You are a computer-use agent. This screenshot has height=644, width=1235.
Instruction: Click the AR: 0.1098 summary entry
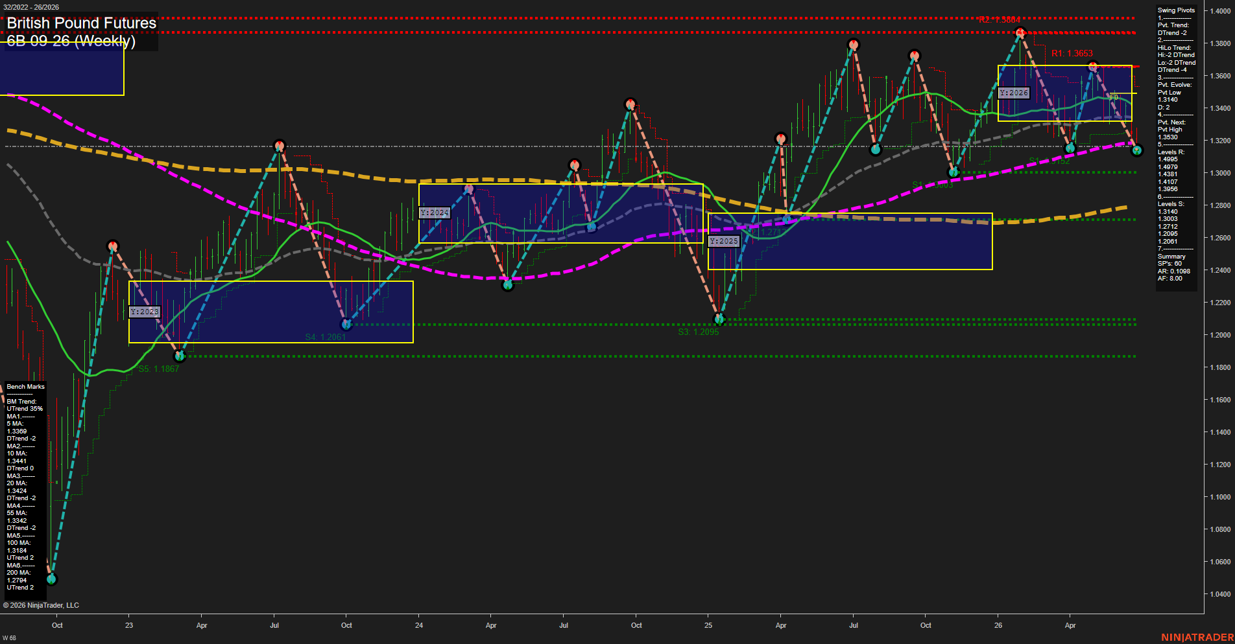(x=1174, y=271)
